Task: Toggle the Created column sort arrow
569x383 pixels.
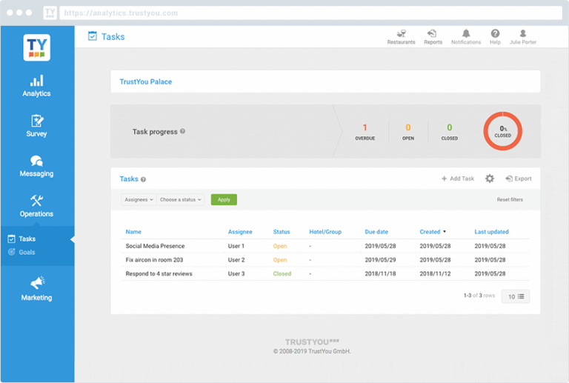Action: click(445, 232)
